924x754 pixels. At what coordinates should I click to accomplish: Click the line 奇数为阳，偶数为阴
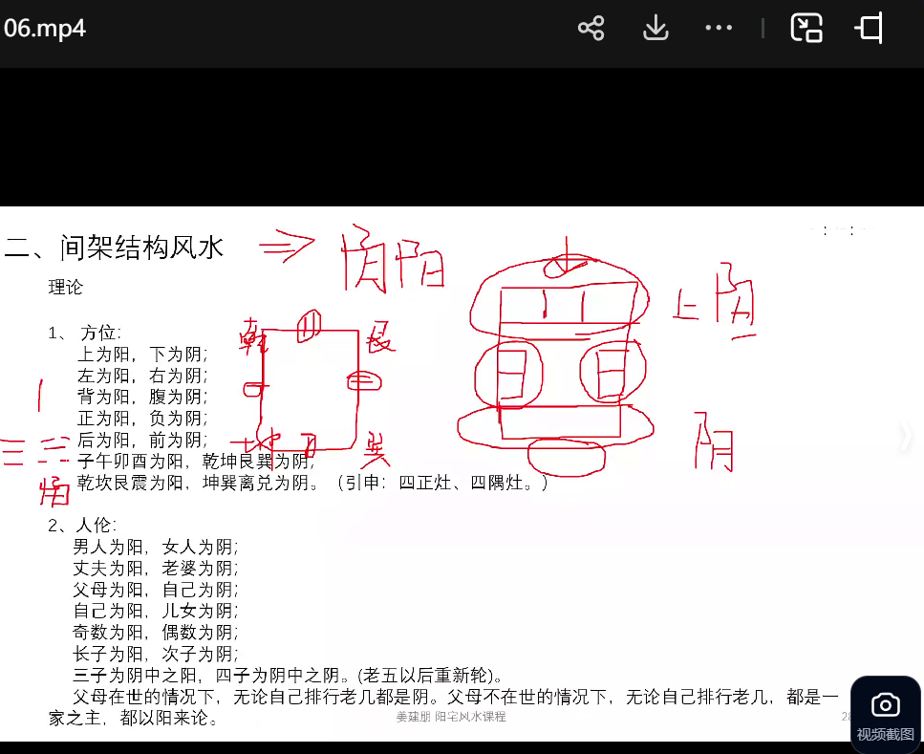click(156, 632)
